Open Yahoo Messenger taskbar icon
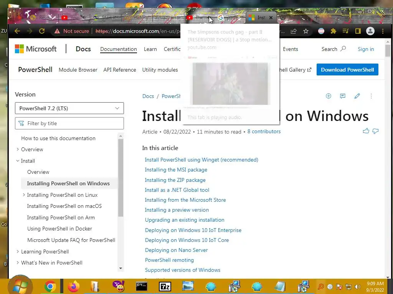 pyautogui.click(x=119, y=286)
